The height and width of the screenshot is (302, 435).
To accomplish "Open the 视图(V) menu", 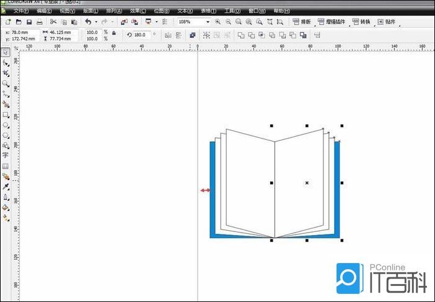I will (68, 11).
